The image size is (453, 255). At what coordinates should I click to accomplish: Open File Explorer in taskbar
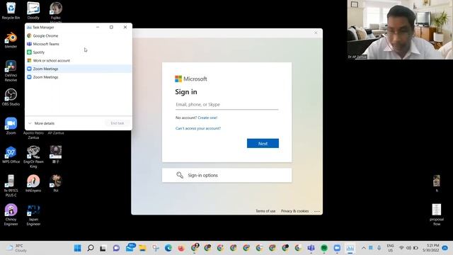(142, 248)
